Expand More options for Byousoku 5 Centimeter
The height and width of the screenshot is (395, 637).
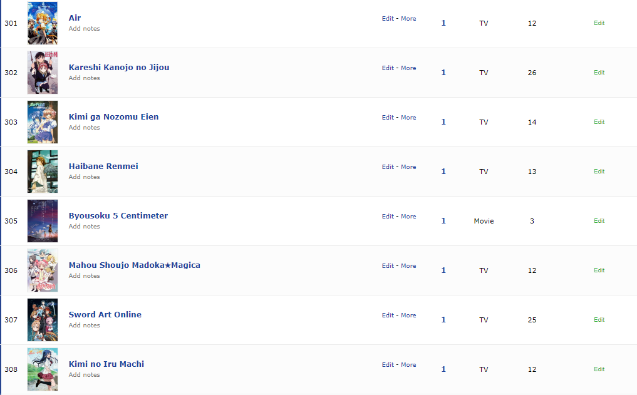(408, 217)
